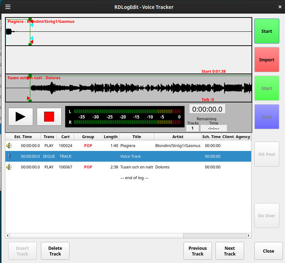Click the Do Over button
The height and width of the screenshot is (263, 285).
266,216
